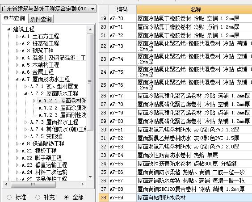Screen dimensions: 252x202
Task: Click tree horizontal scroll-left arrow
Action: tap(6, 184)
